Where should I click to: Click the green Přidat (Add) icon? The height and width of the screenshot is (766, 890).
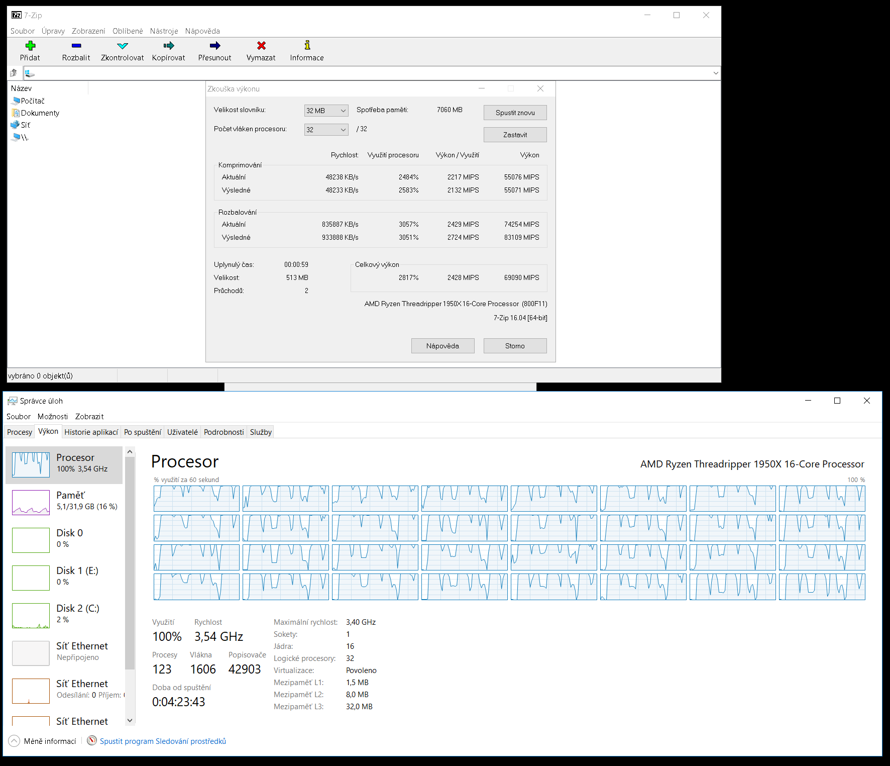point(30,46)
